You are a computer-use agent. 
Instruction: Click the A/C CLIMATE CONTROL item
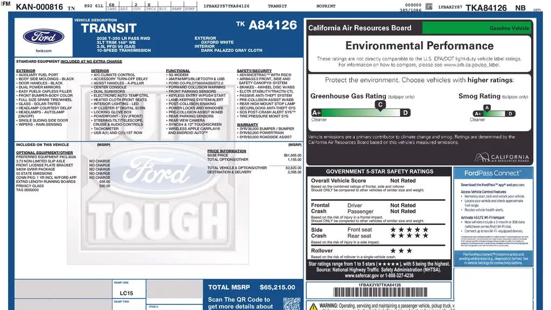(114, 75)
